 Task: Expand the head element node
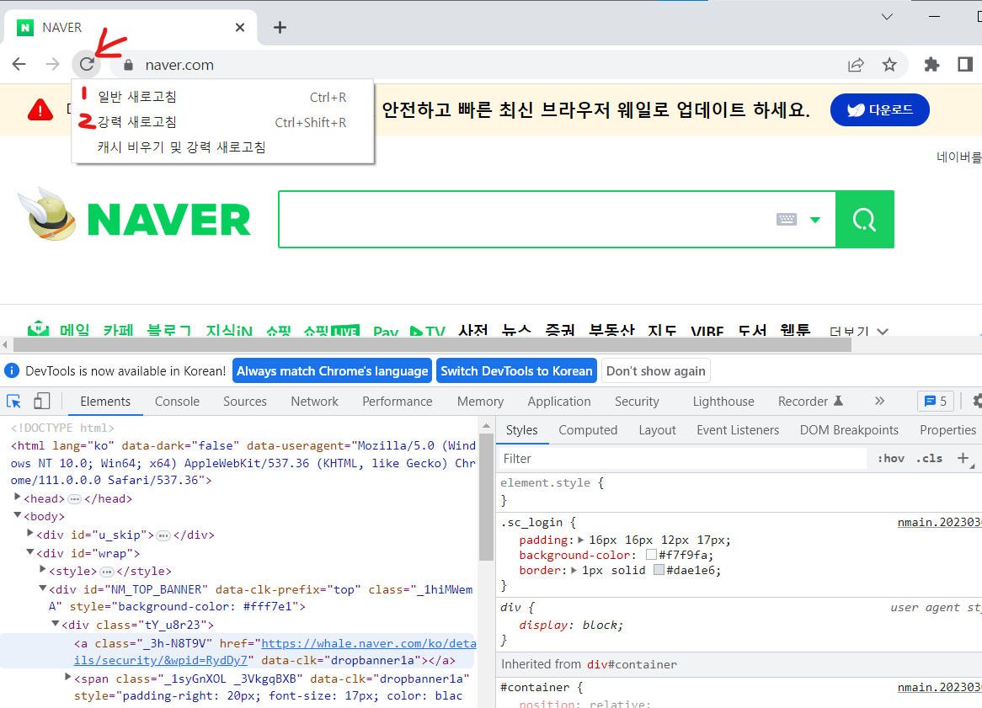coord(18,497)
